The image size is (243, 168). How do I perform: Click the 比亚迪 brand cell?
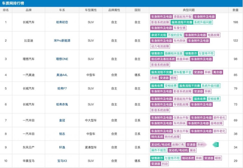pos(29,40)
